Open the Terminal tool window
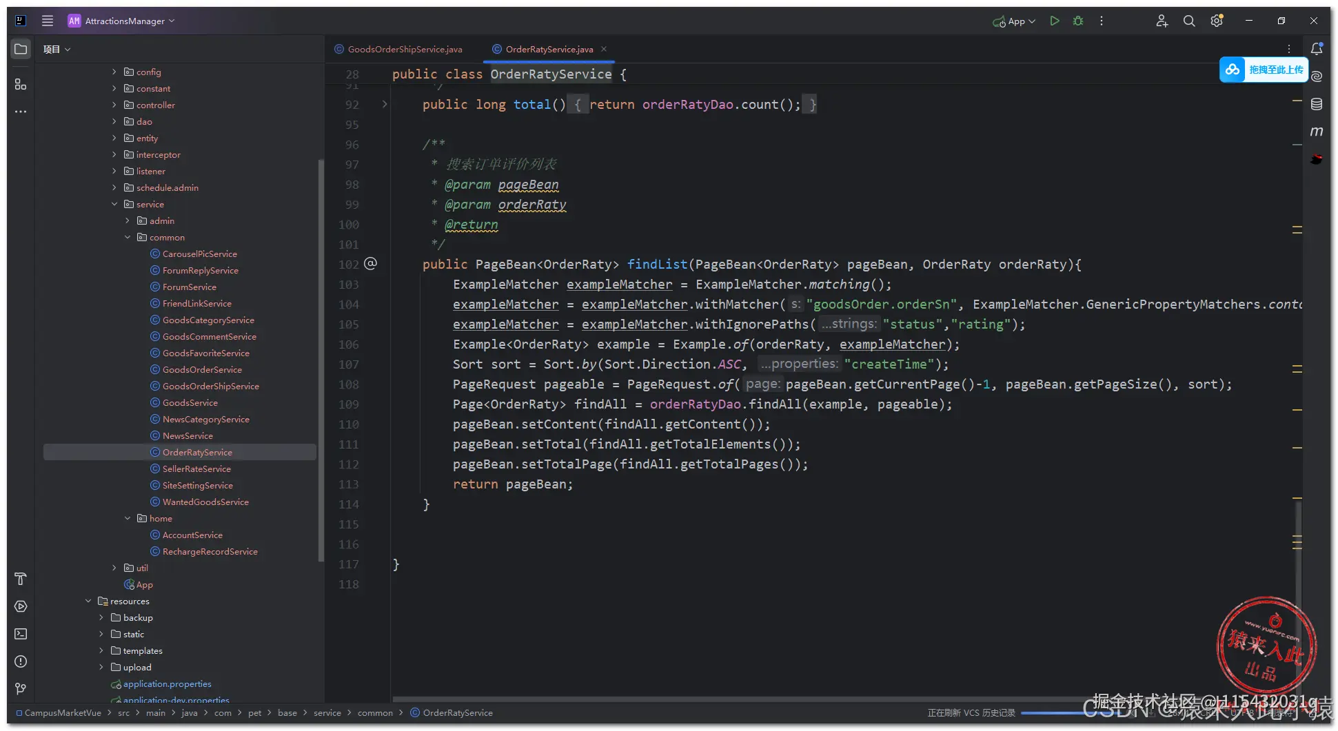 click(21, 634)
